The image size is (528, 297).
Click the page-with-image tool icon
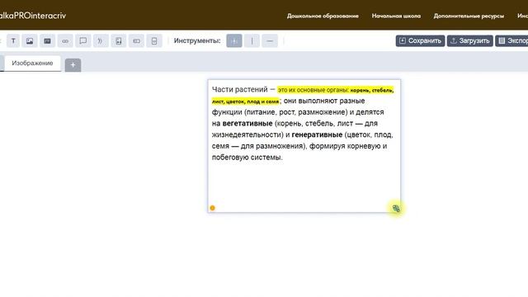(x=119, y=40)
